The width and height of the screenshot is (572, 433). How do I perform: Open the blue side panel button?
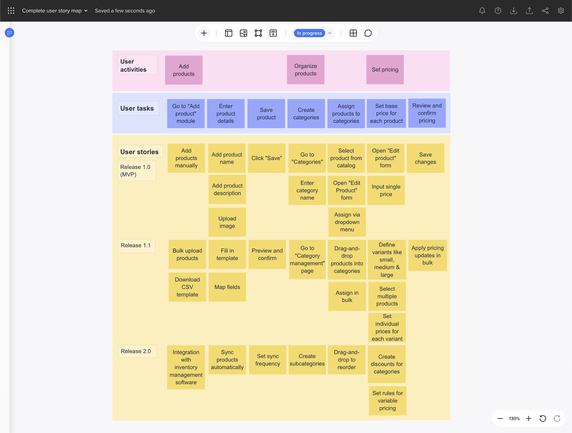click(10, 33)
